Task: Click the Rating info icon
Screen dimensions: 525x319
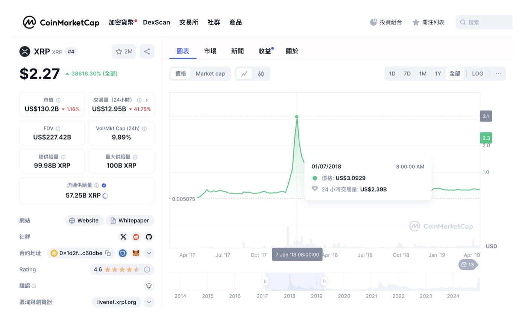Action: pyautogui.click(x=147, y=269)
